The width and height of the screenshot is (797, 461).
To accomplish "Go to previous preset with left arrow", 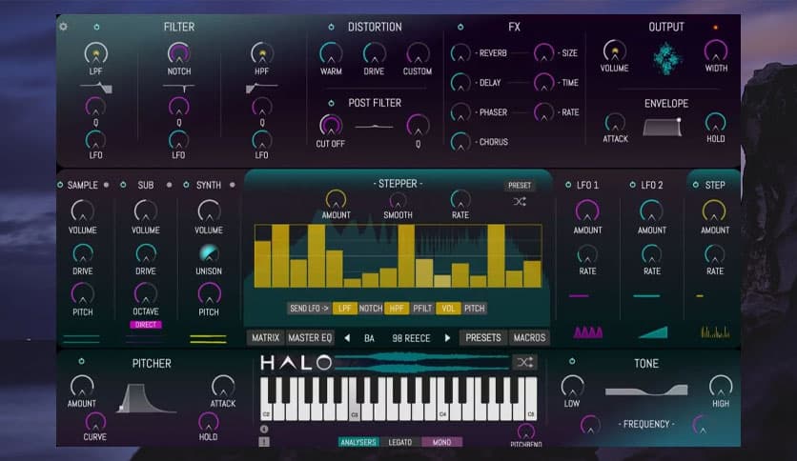I will pyautogui.click(x=347, y=337).
